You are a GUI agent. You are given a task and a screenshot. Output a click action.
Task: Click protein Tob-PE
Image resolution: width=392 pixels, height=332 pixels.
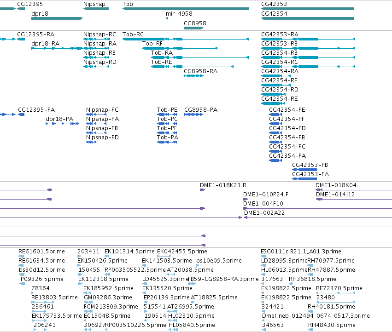[x=167, y=114]
